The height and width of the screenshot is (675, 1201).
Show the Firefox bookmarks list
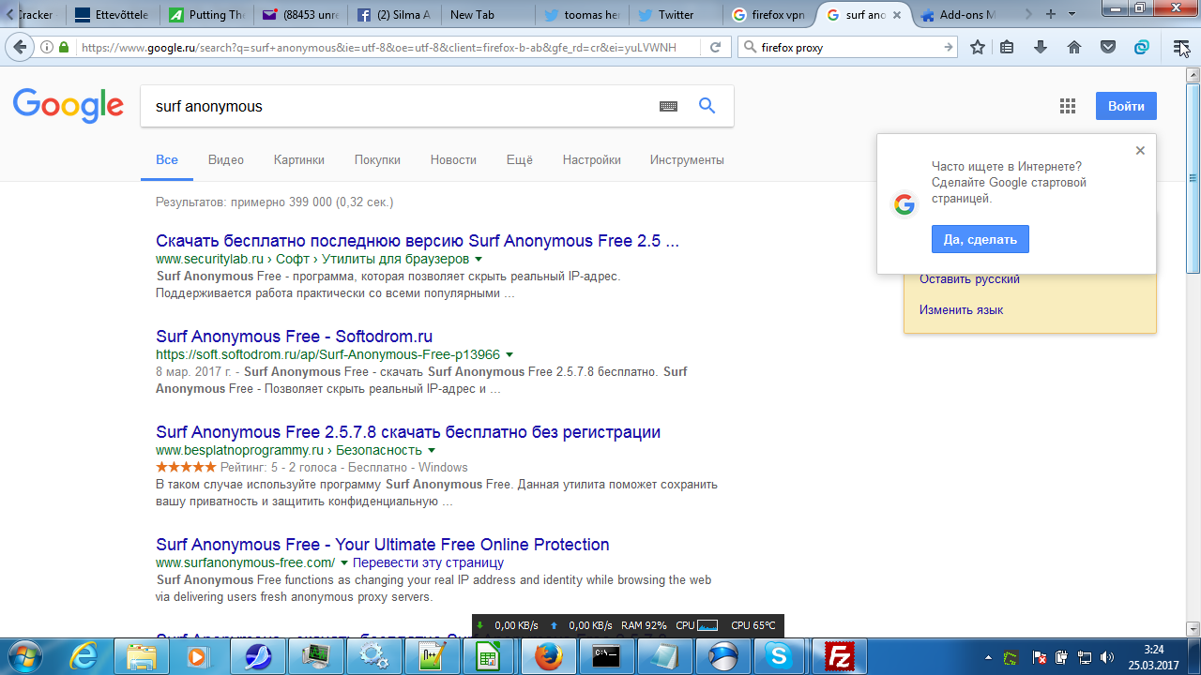click(1007, 47)
